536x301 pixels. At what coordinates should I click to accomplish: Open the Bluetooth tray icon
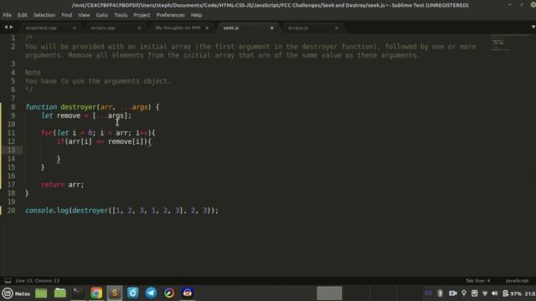441,293
